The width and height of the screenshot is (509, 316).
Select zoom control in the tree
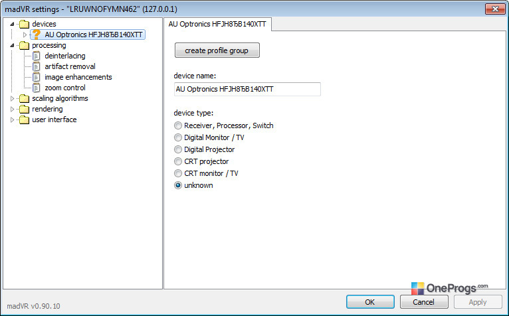pyautogui.click(x=65, y=88)
